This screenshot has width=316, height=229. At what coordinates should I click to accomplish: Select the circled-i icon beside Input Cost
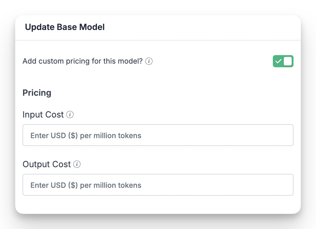70,115
